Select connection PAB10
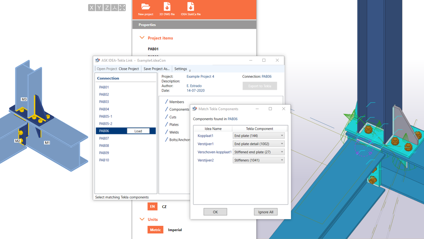The image size is (424, 239). click(x=104, y=160)
